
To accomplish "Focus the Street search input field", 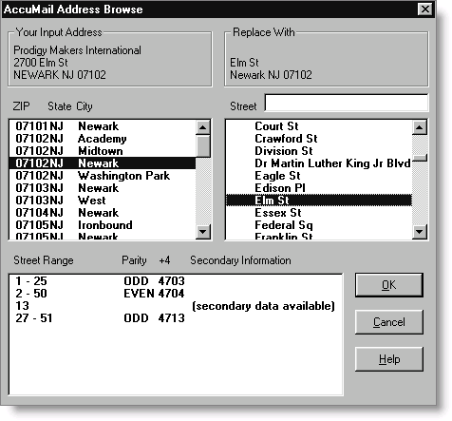I will pos(347,103).
